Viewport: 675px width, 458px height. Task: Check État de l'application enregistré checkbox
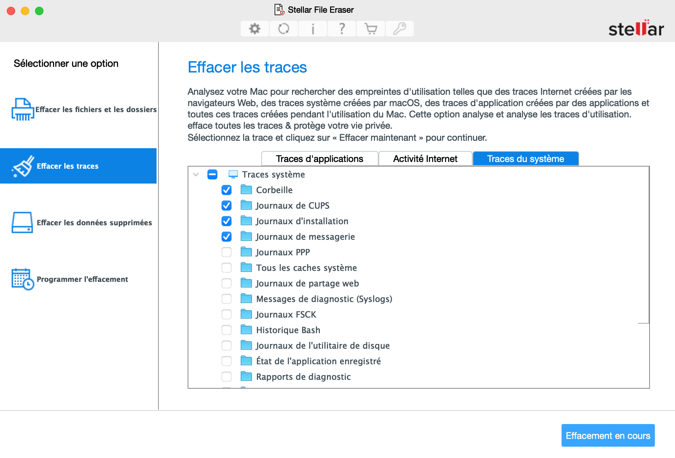coord(227,361)
